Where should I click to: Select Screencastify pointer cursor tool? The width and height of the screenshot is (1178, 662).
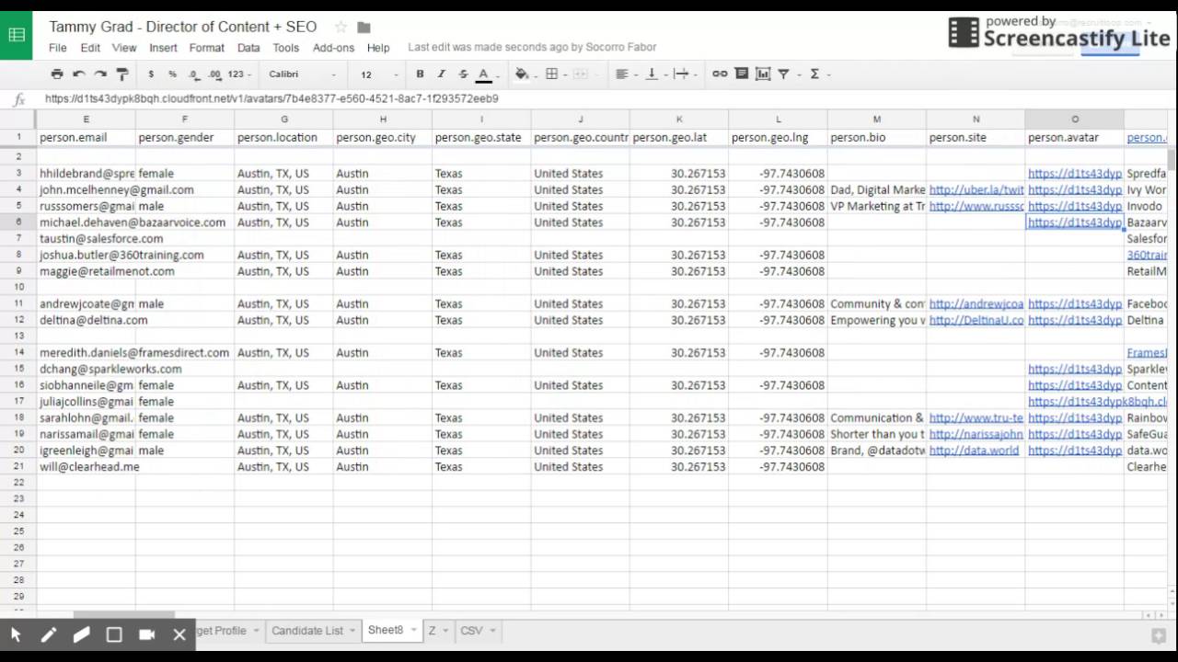(16, 634)
